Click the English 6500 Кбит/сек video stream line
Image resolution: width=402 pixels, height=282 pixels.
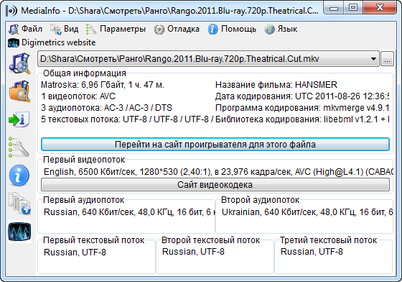coord(218,171)
